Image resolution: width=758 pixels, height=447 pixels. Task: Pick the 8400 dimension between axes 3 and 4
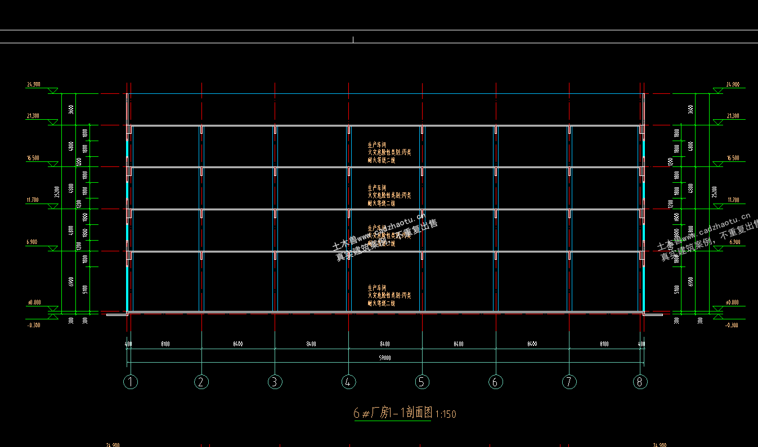tap(311, 343)
